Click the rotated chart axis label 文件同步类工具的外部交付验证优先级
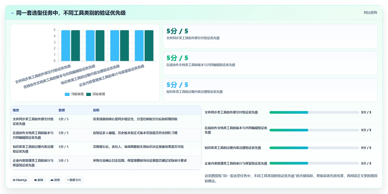The height and width of the screenshot is (194, 388). tap(43, 74)
